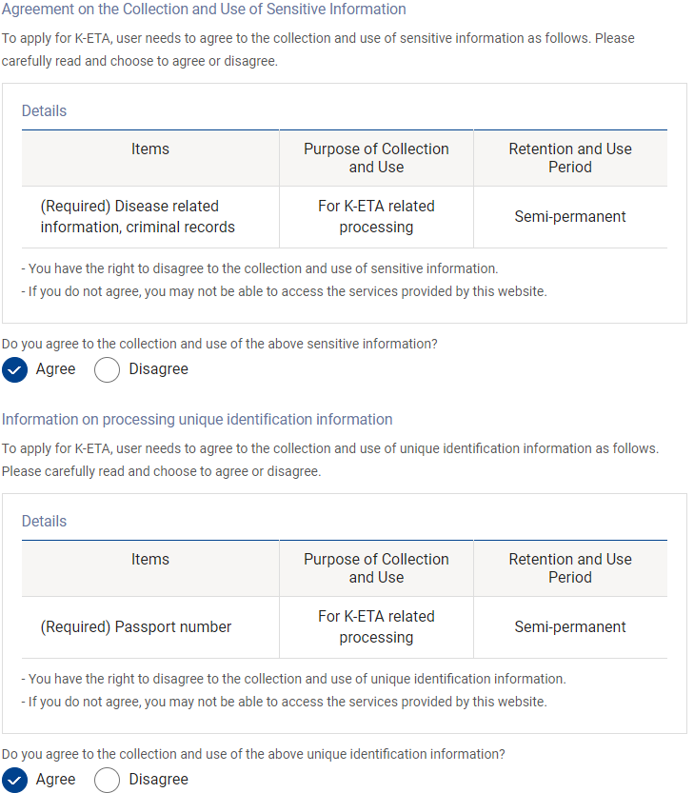Click 'Purpose of Collection and Use' header in passport table
The height and width of the screenshot is (793, 694).
[x=376, y=568]
